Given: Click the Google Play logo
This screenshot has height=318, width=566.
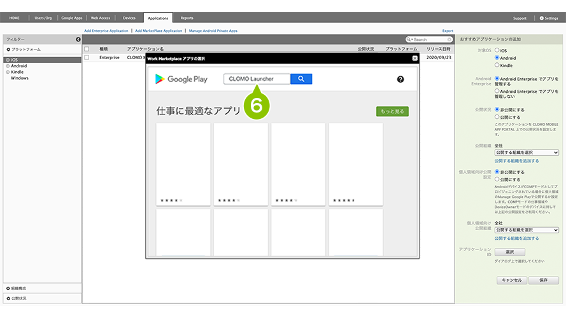Looking at the screenshot, I should click(181, 79).
